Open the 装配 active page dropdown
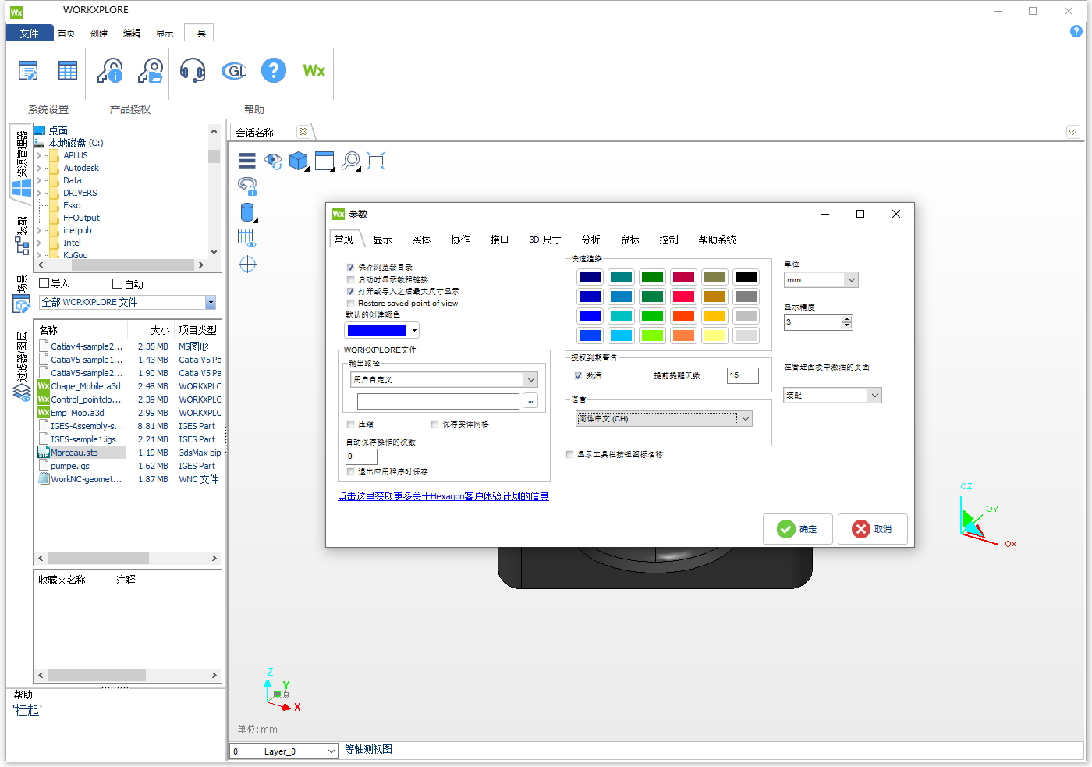 point(832,396)
